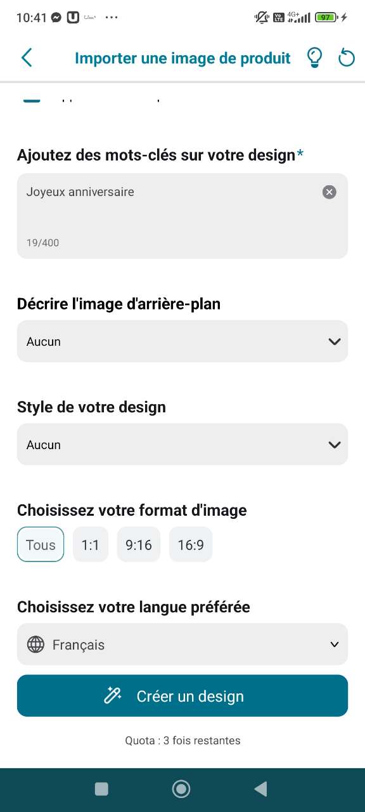Tap the globe icon beside Français
Screen dimensions: 365x812
pyautogui.click(x=36, y=644)
